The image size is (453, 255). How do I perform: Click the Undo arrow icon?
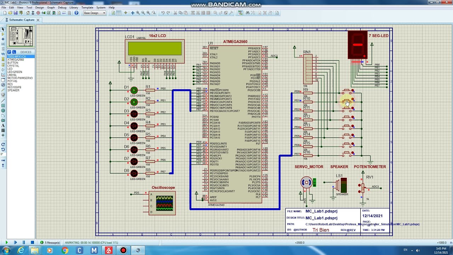[x=163, y=13]
